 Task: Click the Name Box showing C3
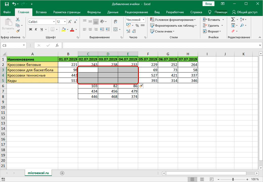[x=11, y=45]
